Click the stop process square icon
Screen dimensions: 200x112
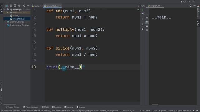142,19
